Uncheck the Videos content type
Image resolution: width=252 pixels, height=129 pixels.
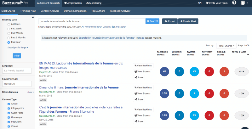click(9, 126)
